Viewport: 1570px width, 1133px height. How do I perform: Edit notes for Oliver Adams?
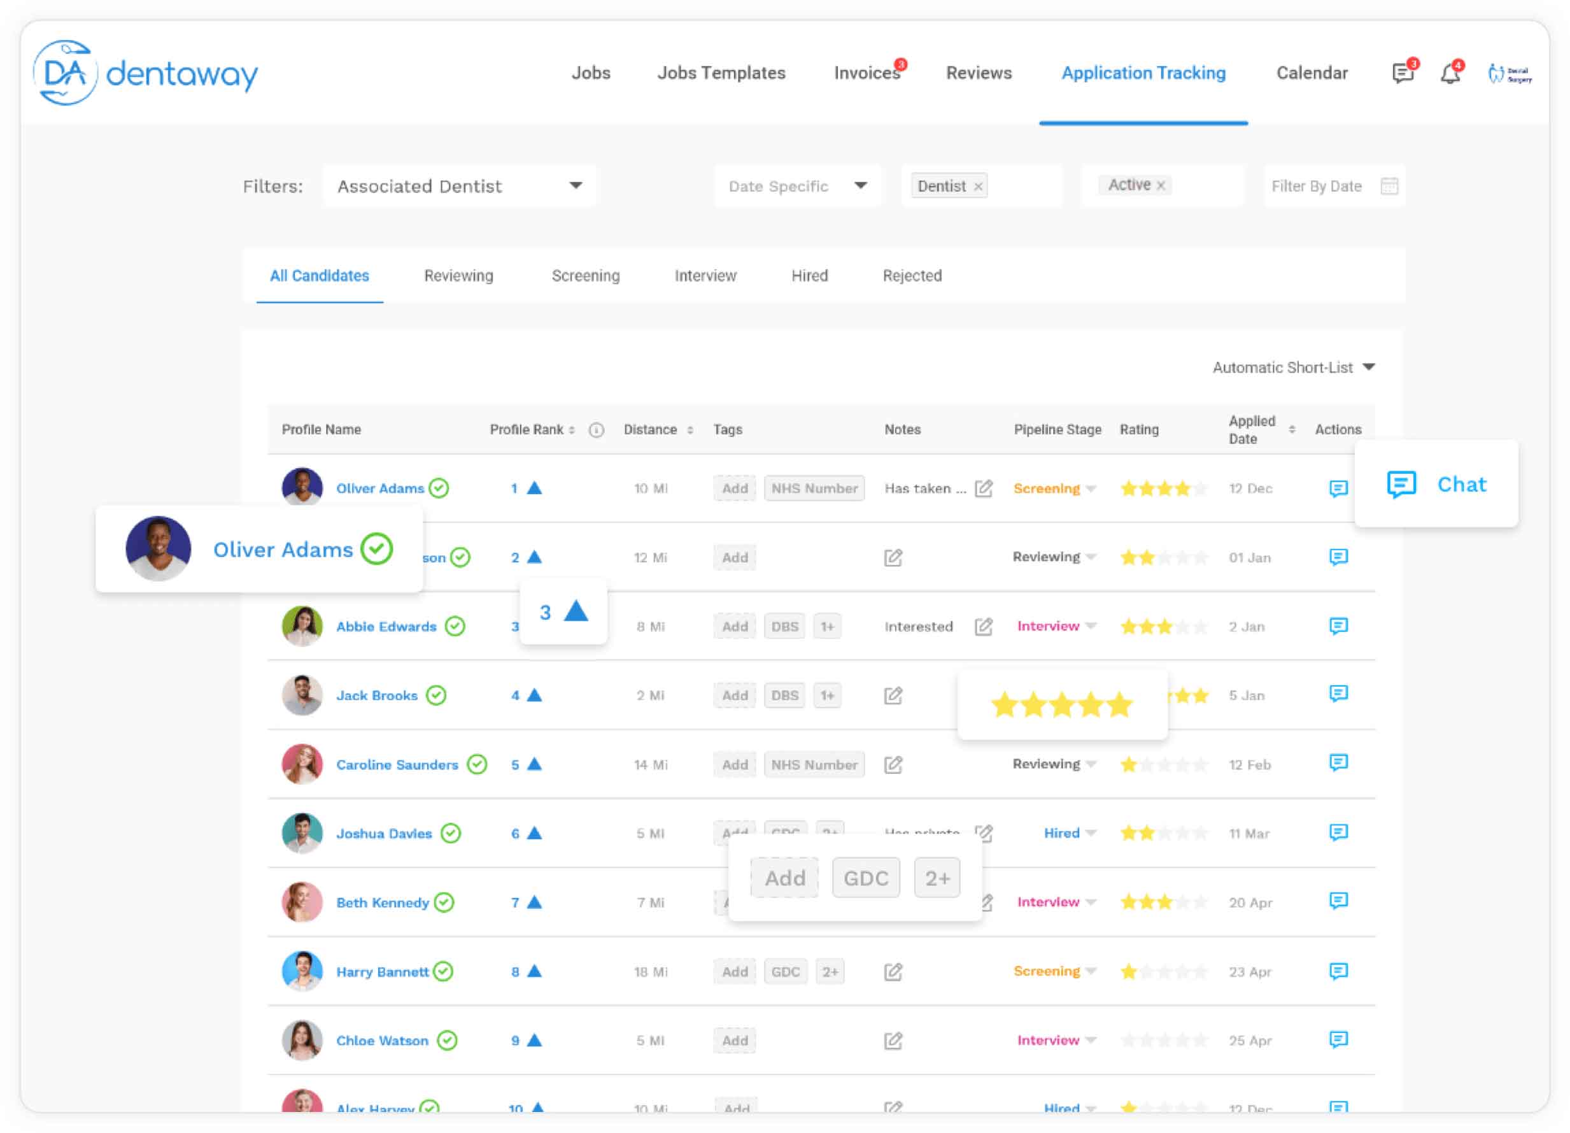tap(983, 488)
